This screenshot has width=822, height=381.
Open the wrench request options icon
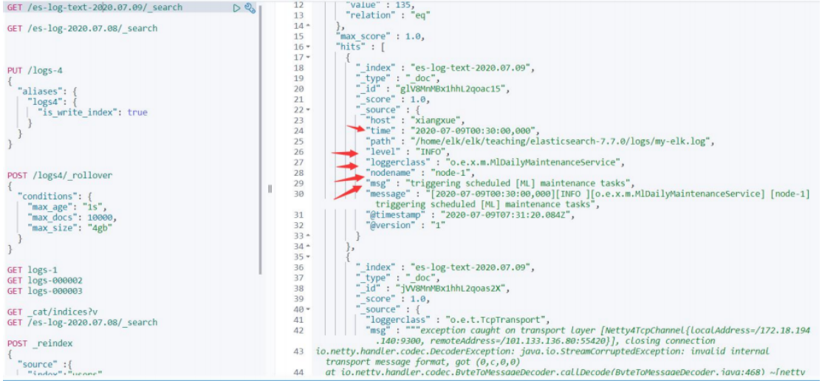pyautogui.click(x=250, y=7)
